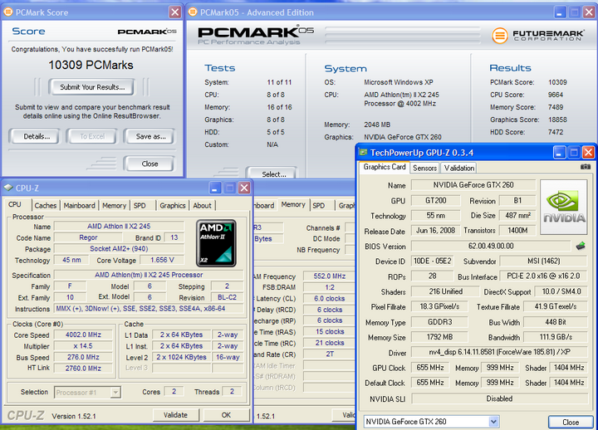The height and width of the screenshot is (430, 598).
Task: Click the PCMark Score title bar icon
Action: [x=7, y=12]
